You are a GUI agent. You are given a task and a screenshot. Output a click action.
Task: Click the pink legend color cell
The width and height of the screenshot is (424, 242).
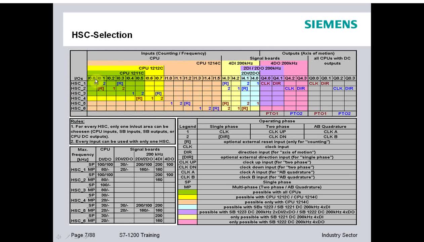pyautogui.click(x=187, y=222)
